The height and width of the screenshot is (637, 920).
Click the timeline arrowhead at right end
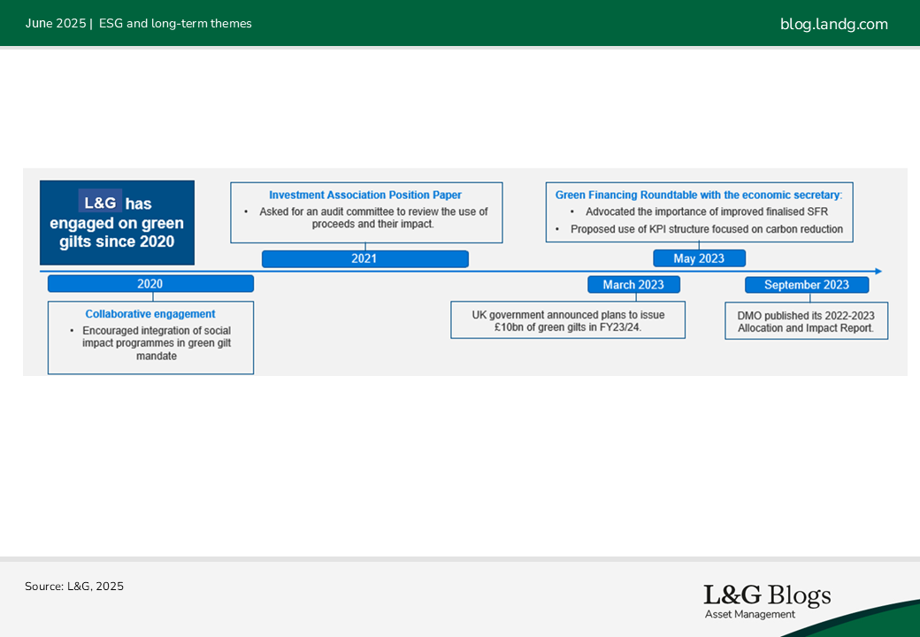[x=878, y=271]
